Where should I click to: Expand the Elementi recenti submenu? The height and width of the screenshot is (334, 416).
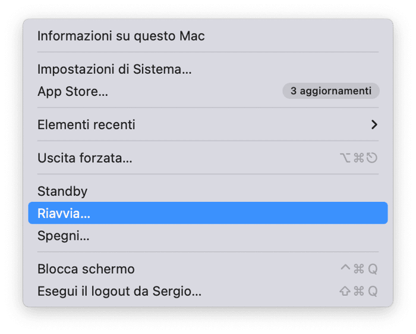pos(208,124)
